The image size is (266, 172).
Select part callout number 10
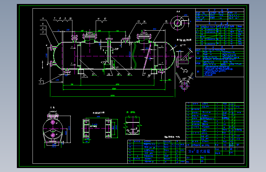70,18
